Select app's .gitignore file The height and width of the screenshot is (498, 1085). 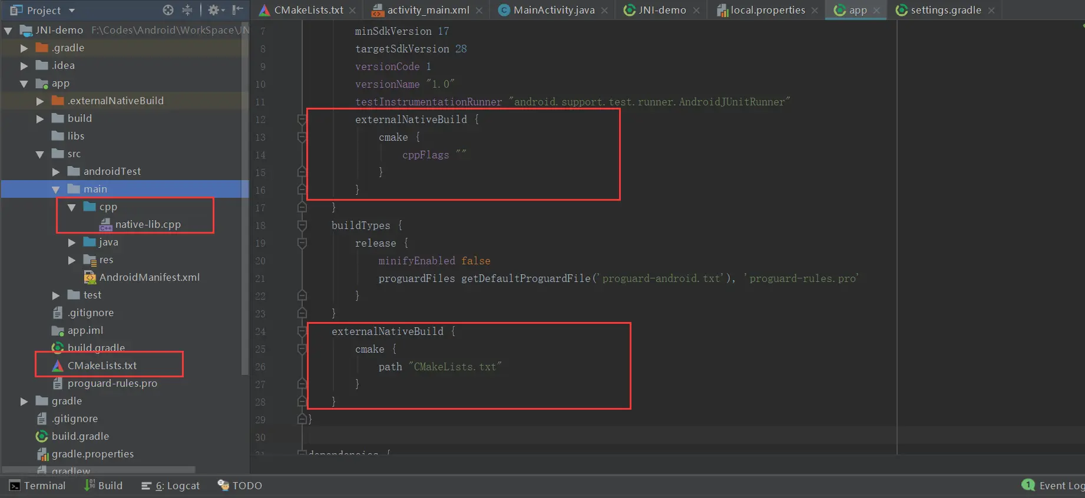(x=91, y=313)
